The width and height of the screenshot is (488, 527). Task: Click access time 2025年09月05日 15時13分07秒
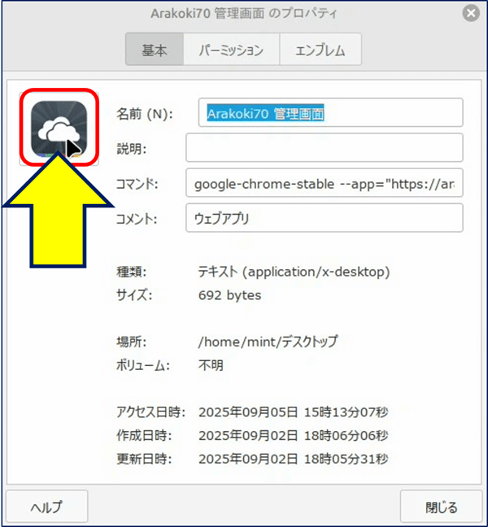point(294,412)
